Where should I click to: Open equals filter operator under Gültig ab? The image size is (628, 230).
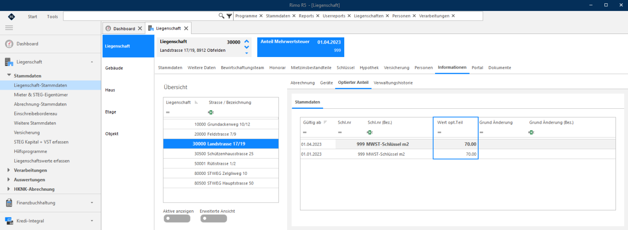305,132
